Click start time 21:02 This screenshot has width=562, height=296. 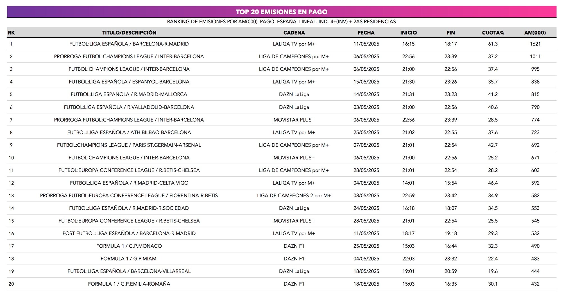(408, 132)
